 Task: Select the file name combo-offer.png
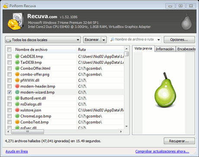35,75
